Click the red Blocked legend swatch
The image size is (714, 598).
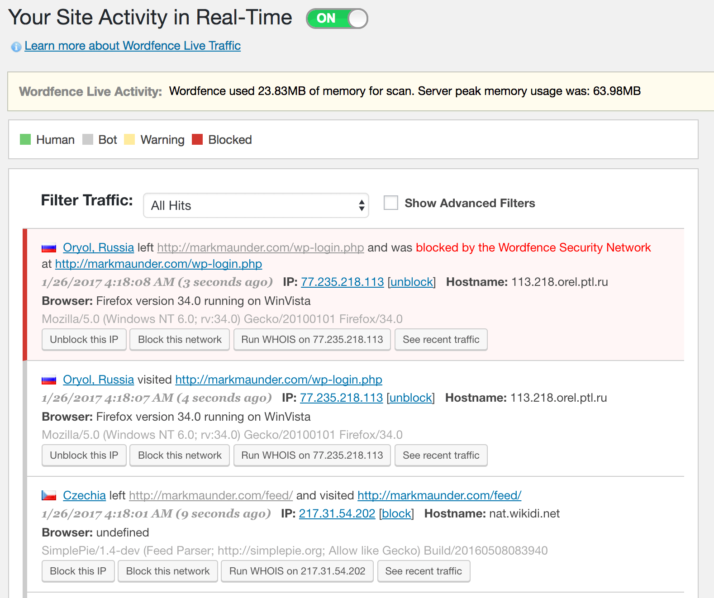pos(197,139)
